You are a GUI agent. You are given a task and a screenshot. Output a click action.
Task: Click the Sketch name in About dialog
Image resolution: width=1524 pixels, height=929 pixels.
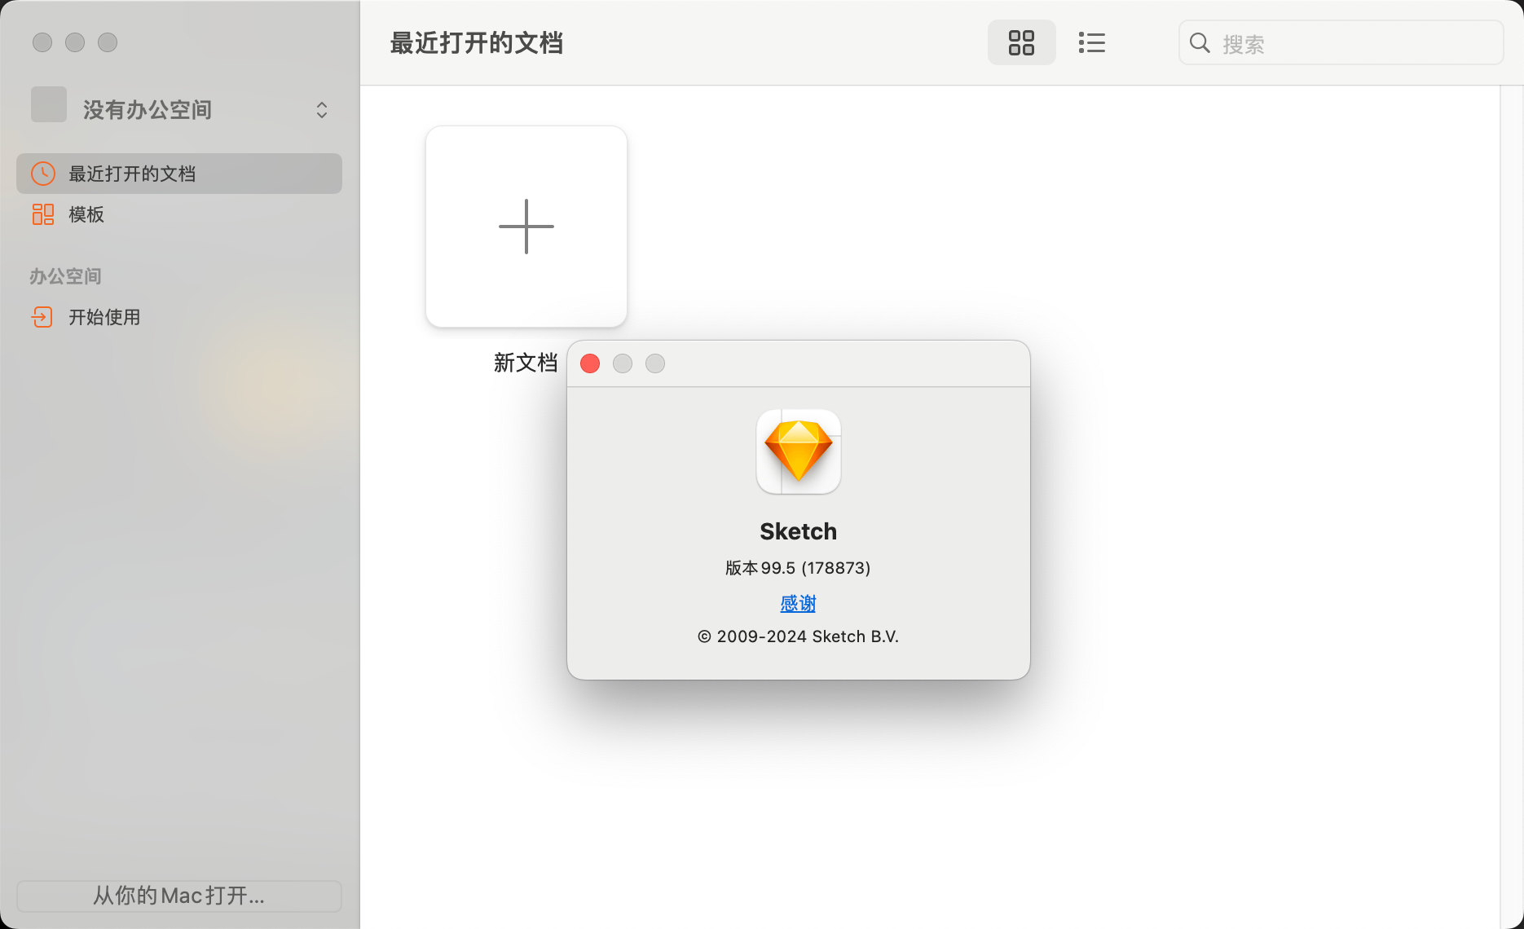(799, 531)
